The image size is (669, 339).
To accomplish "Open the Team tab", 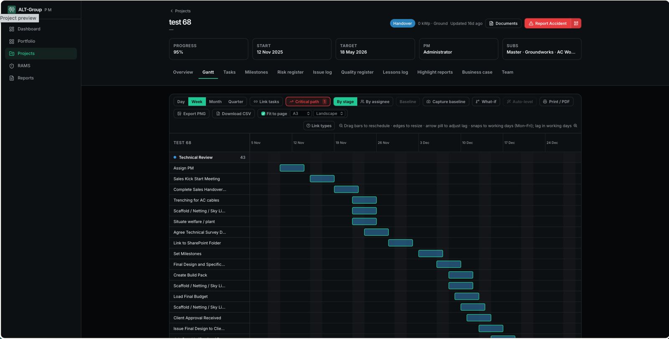I will pos(507,72).
